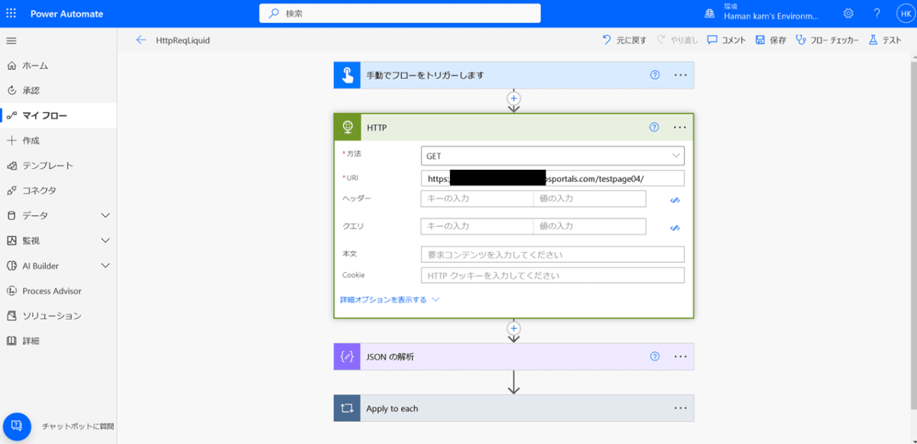Show help for manual trigger step

(x=655, y=75)
